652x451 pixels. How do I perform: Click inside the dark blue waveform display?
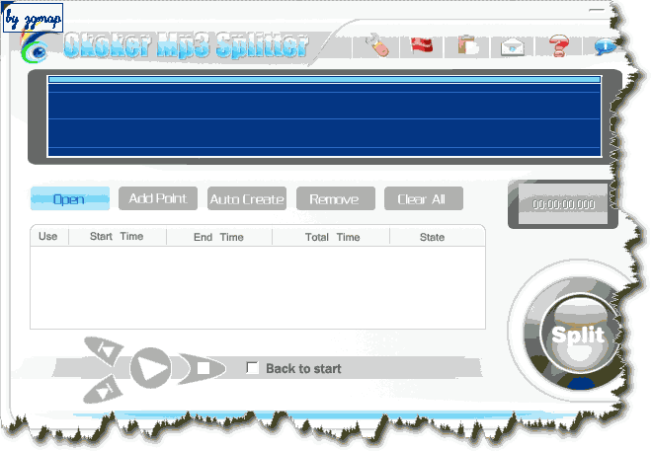[325, 119]
